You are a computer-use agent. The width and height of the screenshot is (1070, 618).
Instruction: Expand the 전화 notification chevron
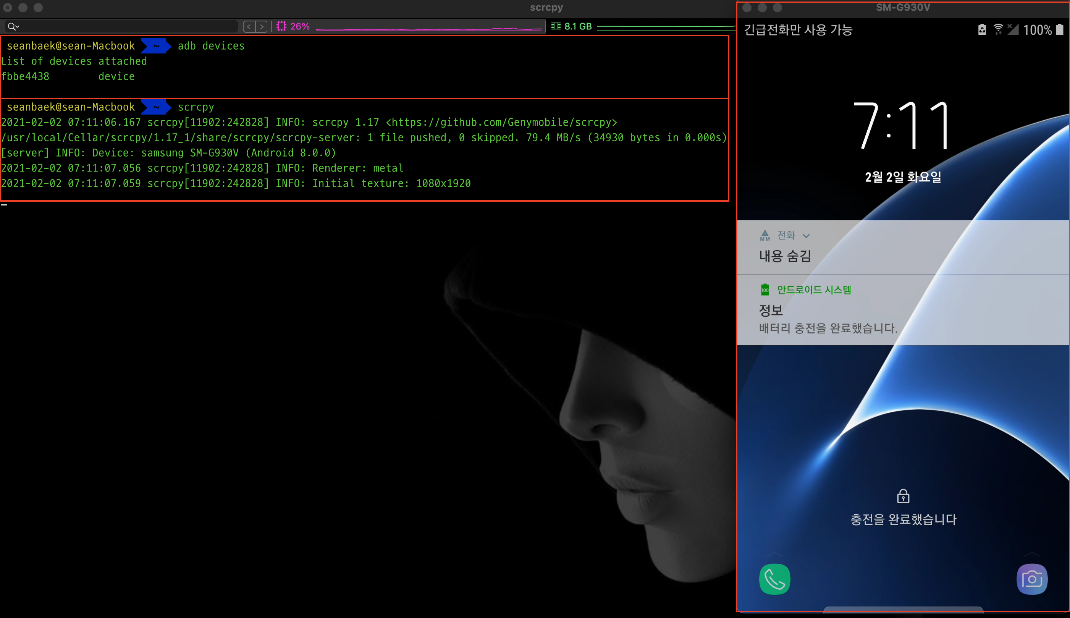pyautogui.click(x=806, y=236)
